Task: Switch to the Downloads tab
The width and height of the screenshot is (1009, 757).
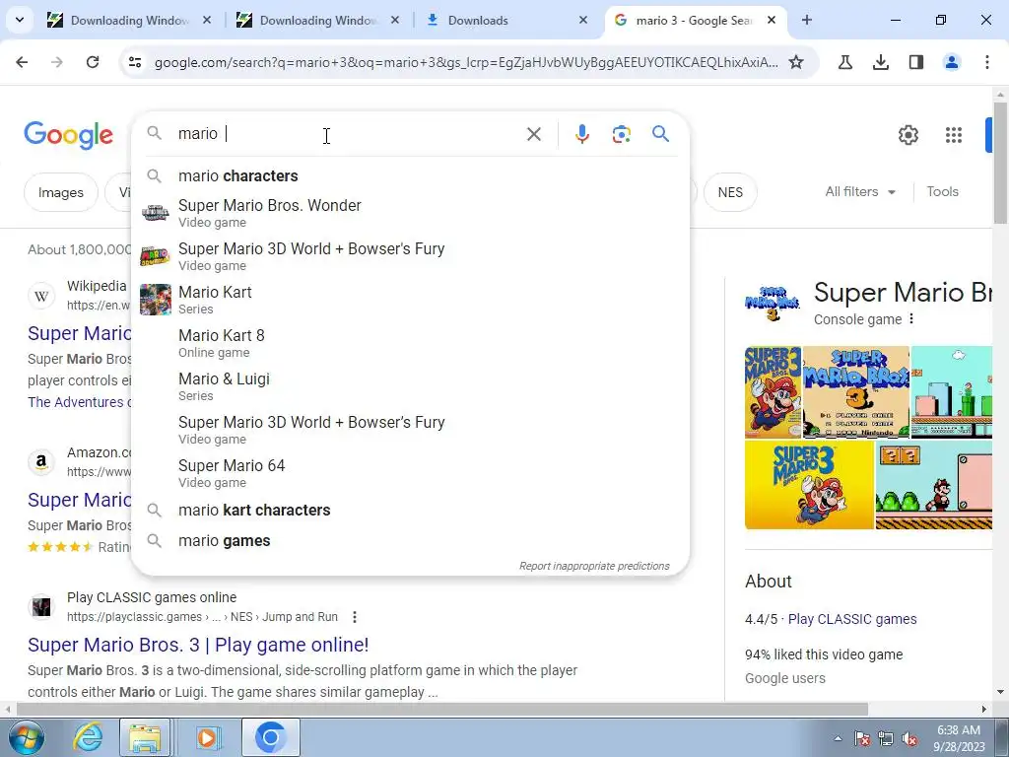Action: (x=507, y=20)
